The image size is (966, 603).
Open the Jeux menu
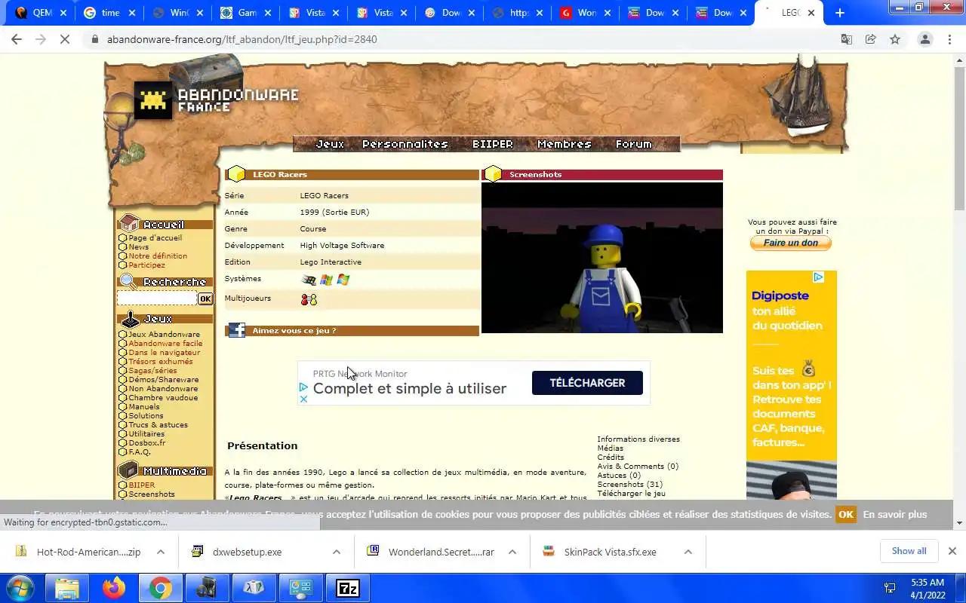[x=330, y=144]
